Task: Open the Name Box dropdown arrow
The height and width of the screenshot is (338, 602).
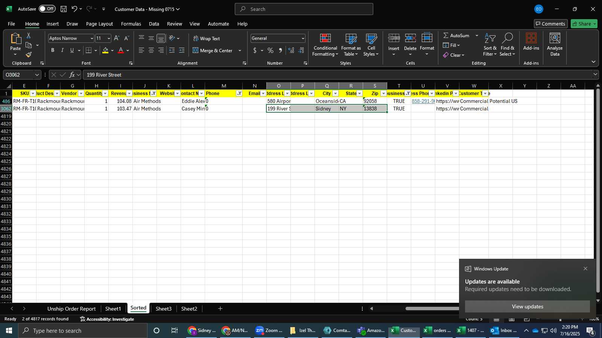Action: pyautogui.click(x=36, y=75)
